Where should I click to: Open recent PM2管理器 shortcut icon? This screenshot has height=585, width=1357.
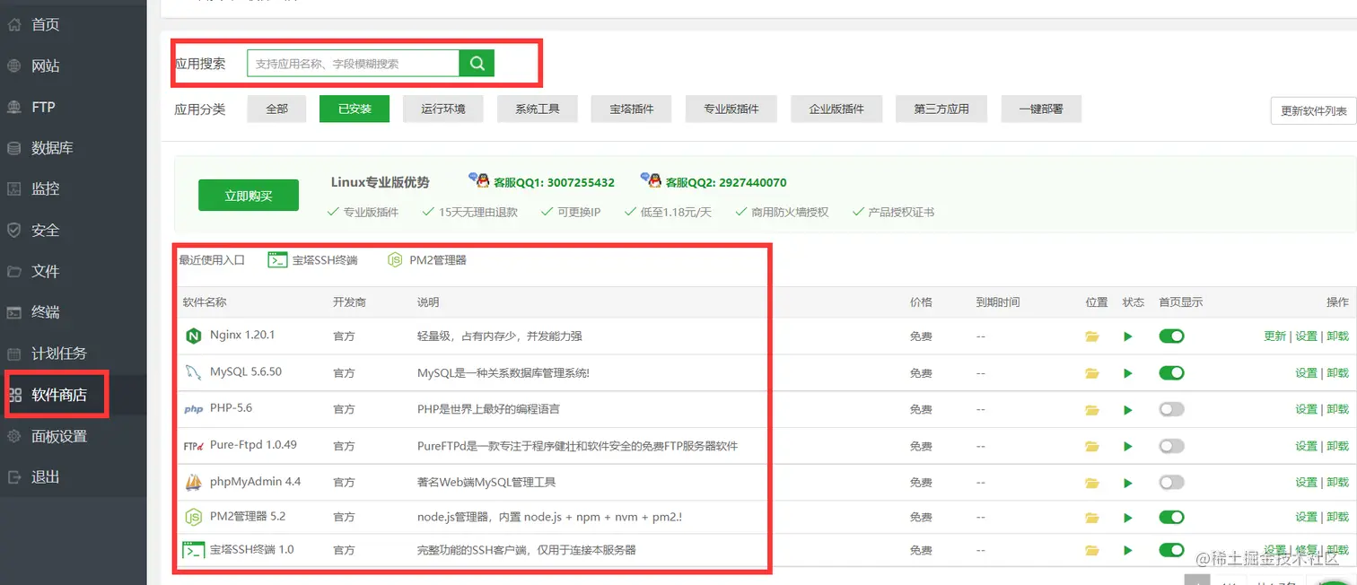395,260
